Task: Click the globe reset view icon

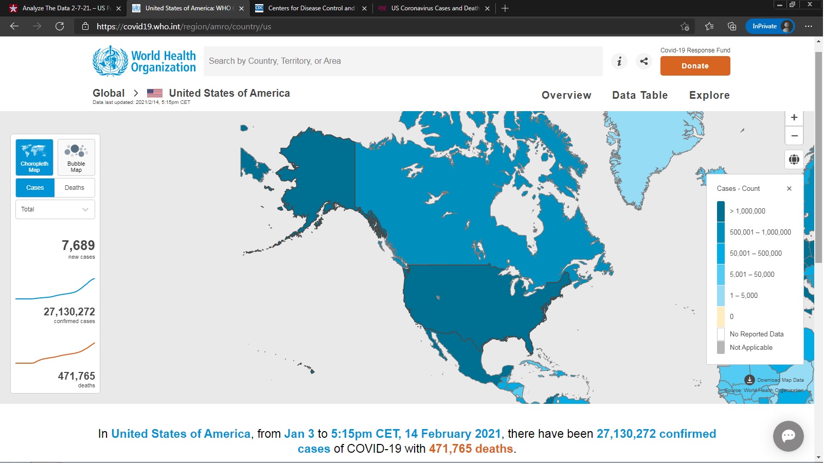Action: click(794, 159)
